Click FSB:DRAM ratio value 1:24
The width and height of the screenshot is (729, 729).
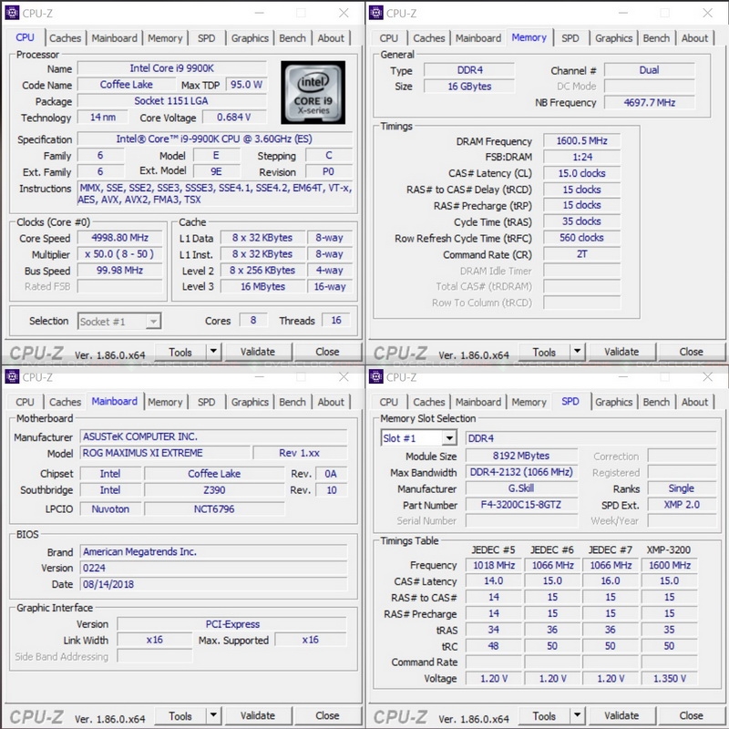(x=581, y=157)
